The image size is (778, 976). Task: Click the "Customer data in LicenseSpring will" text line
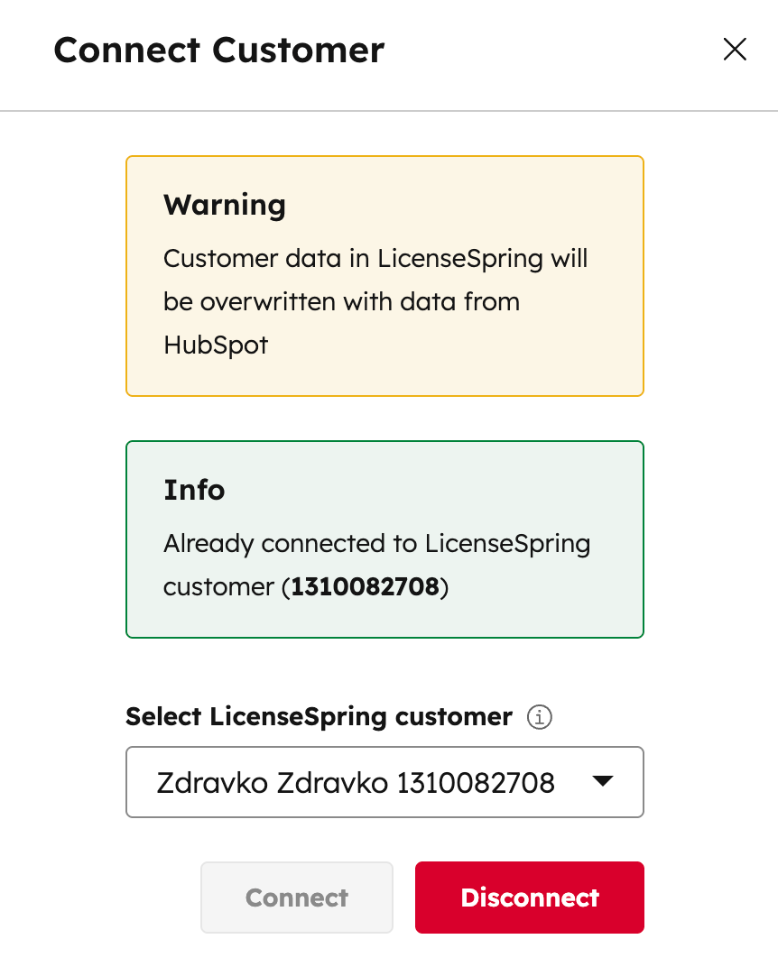coord(375,259)
